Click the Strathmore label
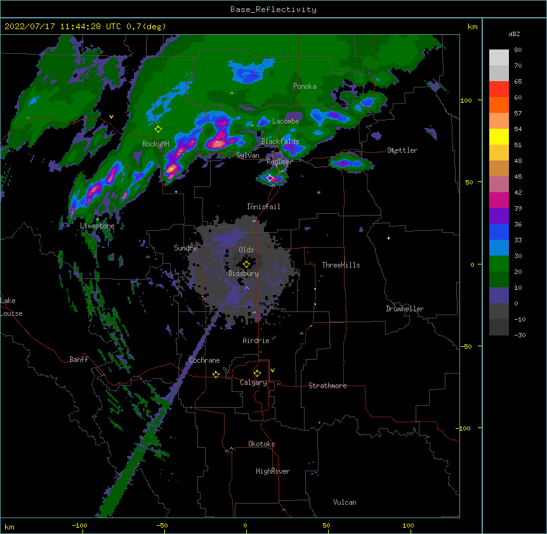Viewport: 547px width, 534px height. (x=327, y=386)
